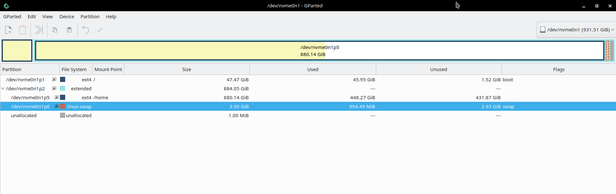
Task: Click the boot flag text
Action: pyautogui.click(x=508, y=79)
